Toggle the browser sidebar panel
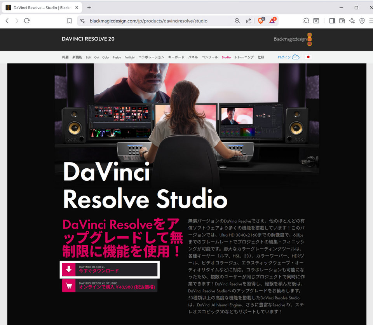This screenshot has height=325, width=373. point(332,21)
